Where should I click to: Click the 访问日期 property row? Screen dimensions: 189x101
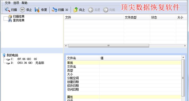coord(124,89)
